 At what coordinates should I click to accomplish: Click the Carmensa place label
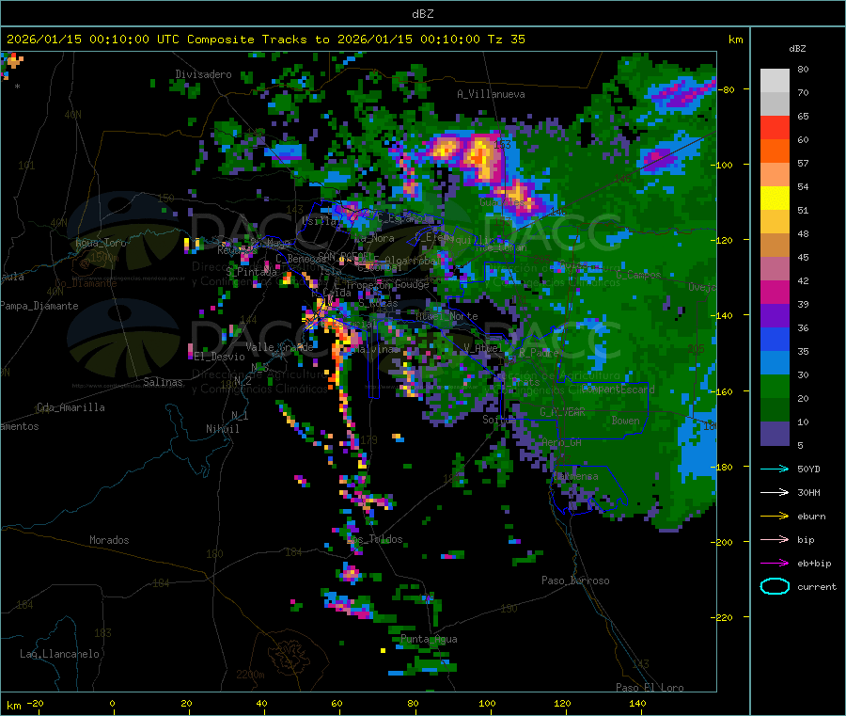point(575,476)
